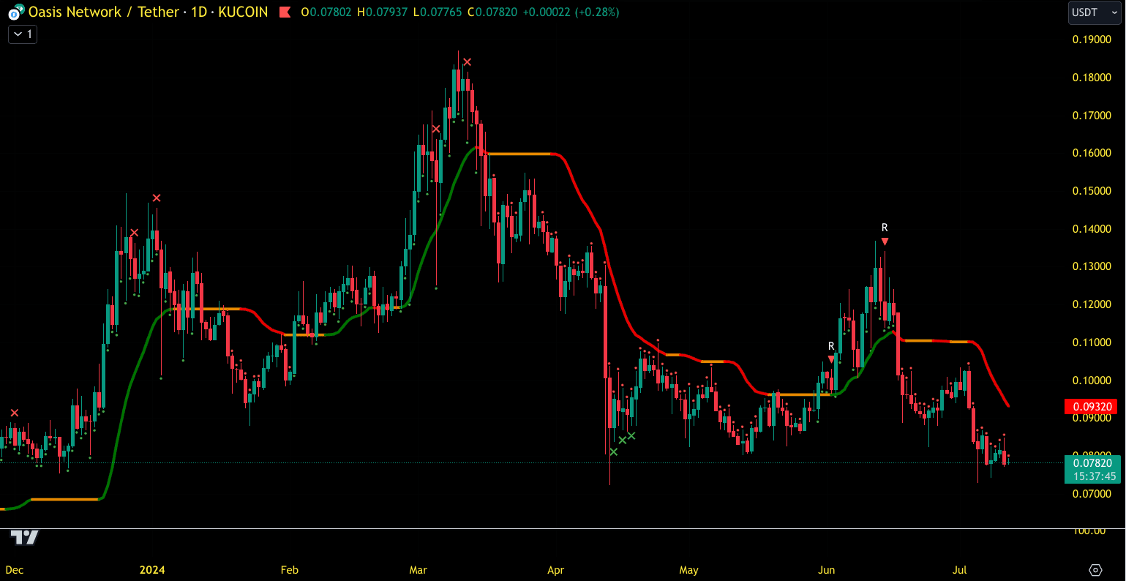Image resolution: width=1126 pixels, height=581 pixels.
Task: Click the low value 'L0.07765'
Action: (x=439, y=12)
